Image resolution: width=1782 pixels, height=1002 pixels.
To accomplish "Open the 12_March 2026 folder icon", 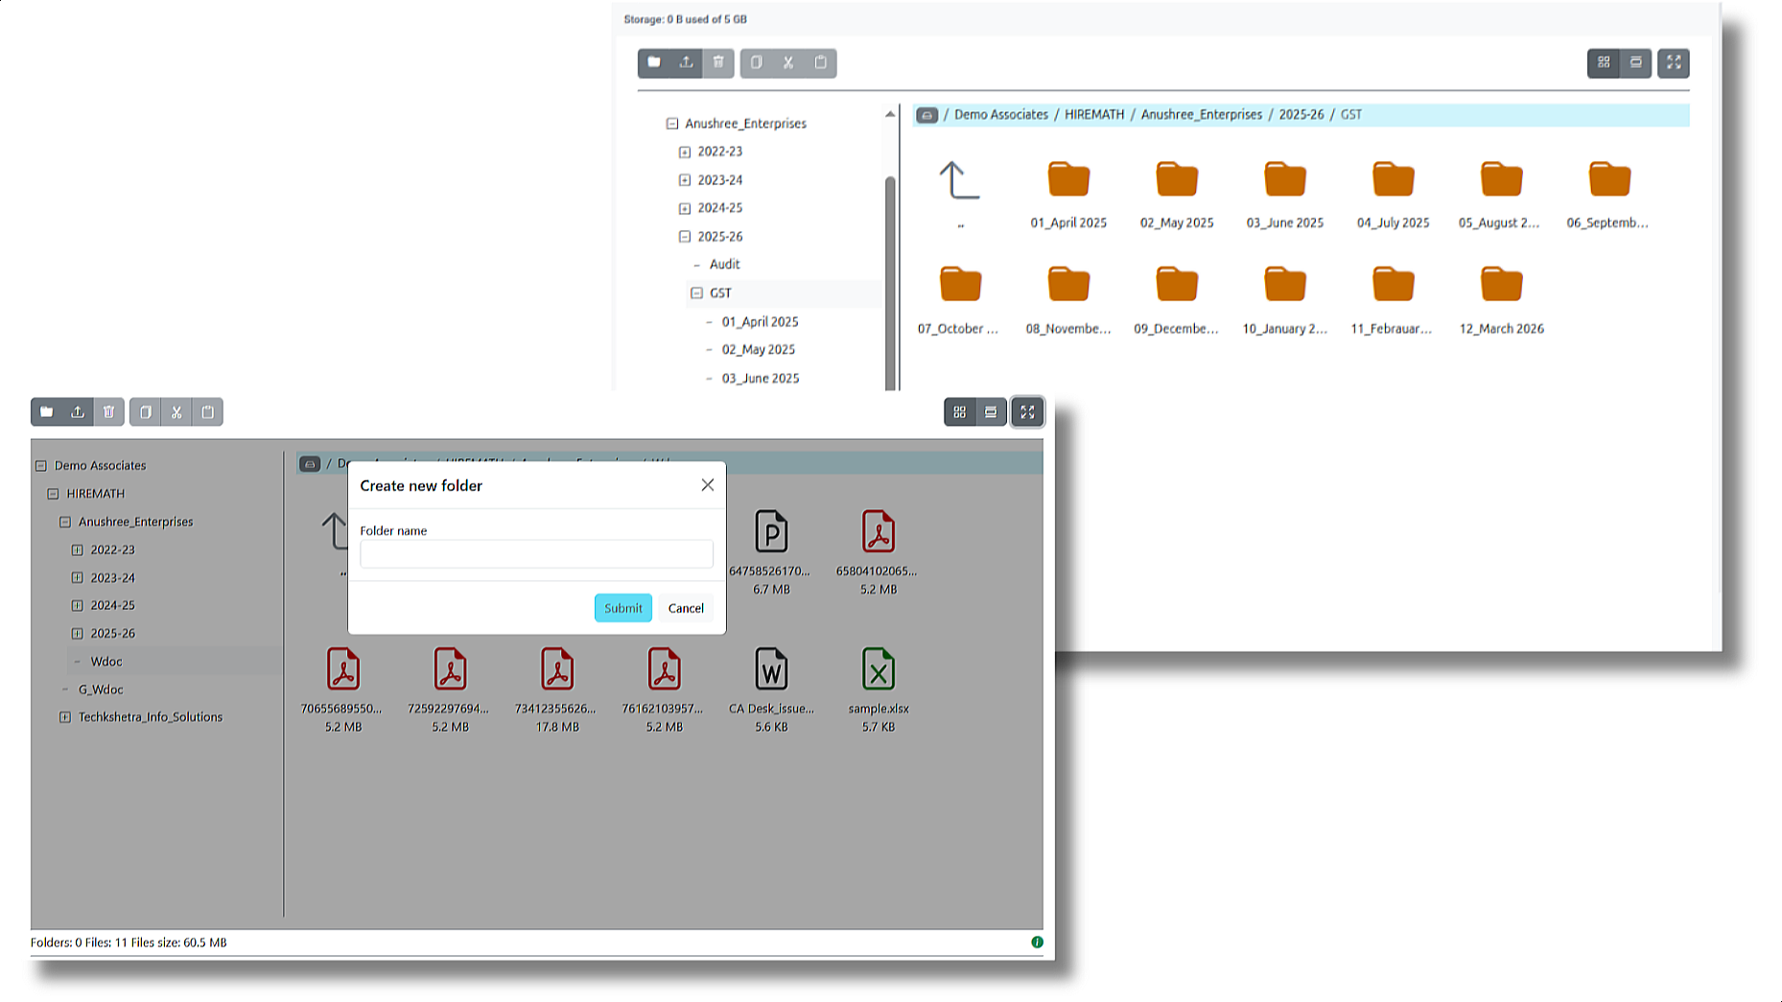I will coord(1501,286).
